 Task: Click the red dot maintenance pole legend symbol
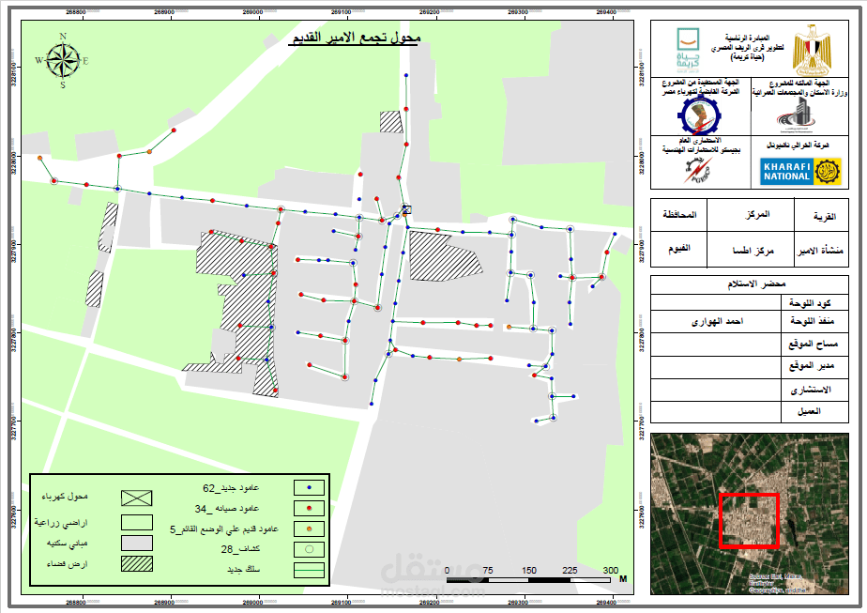pyautogui.click(x=309, y=508)
